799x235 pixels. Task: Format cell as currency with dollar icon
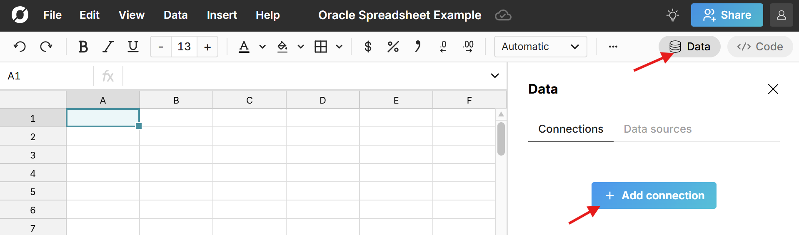[367, 47]
